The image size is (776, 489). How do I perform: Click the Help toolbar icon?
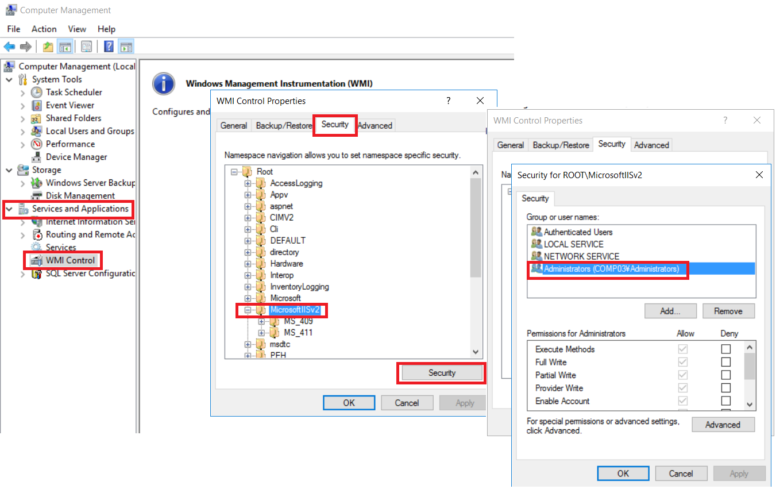108,47
